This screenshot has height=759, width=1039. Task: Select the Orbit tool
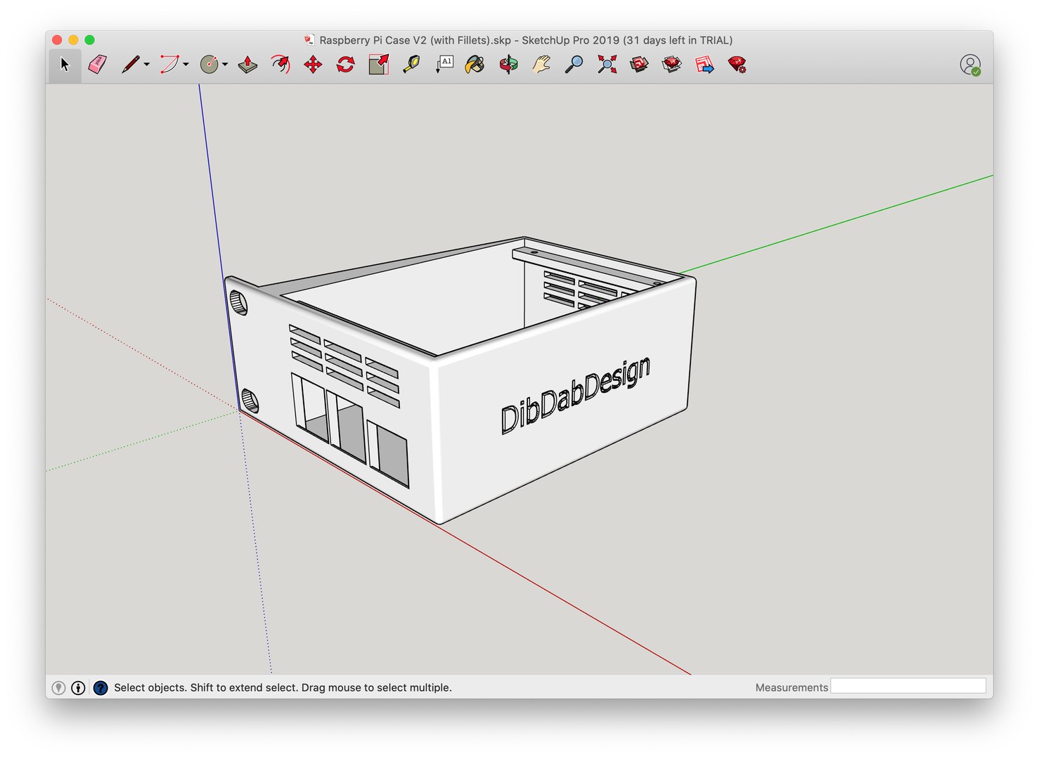[x=508, y=65]
